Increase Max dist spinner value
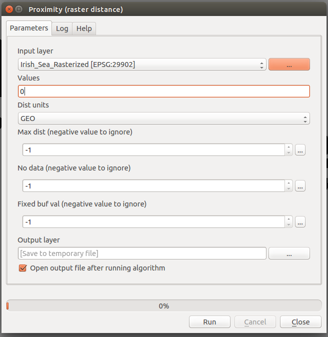The height and width of the screenshot is (337, 328). point(288,147)
